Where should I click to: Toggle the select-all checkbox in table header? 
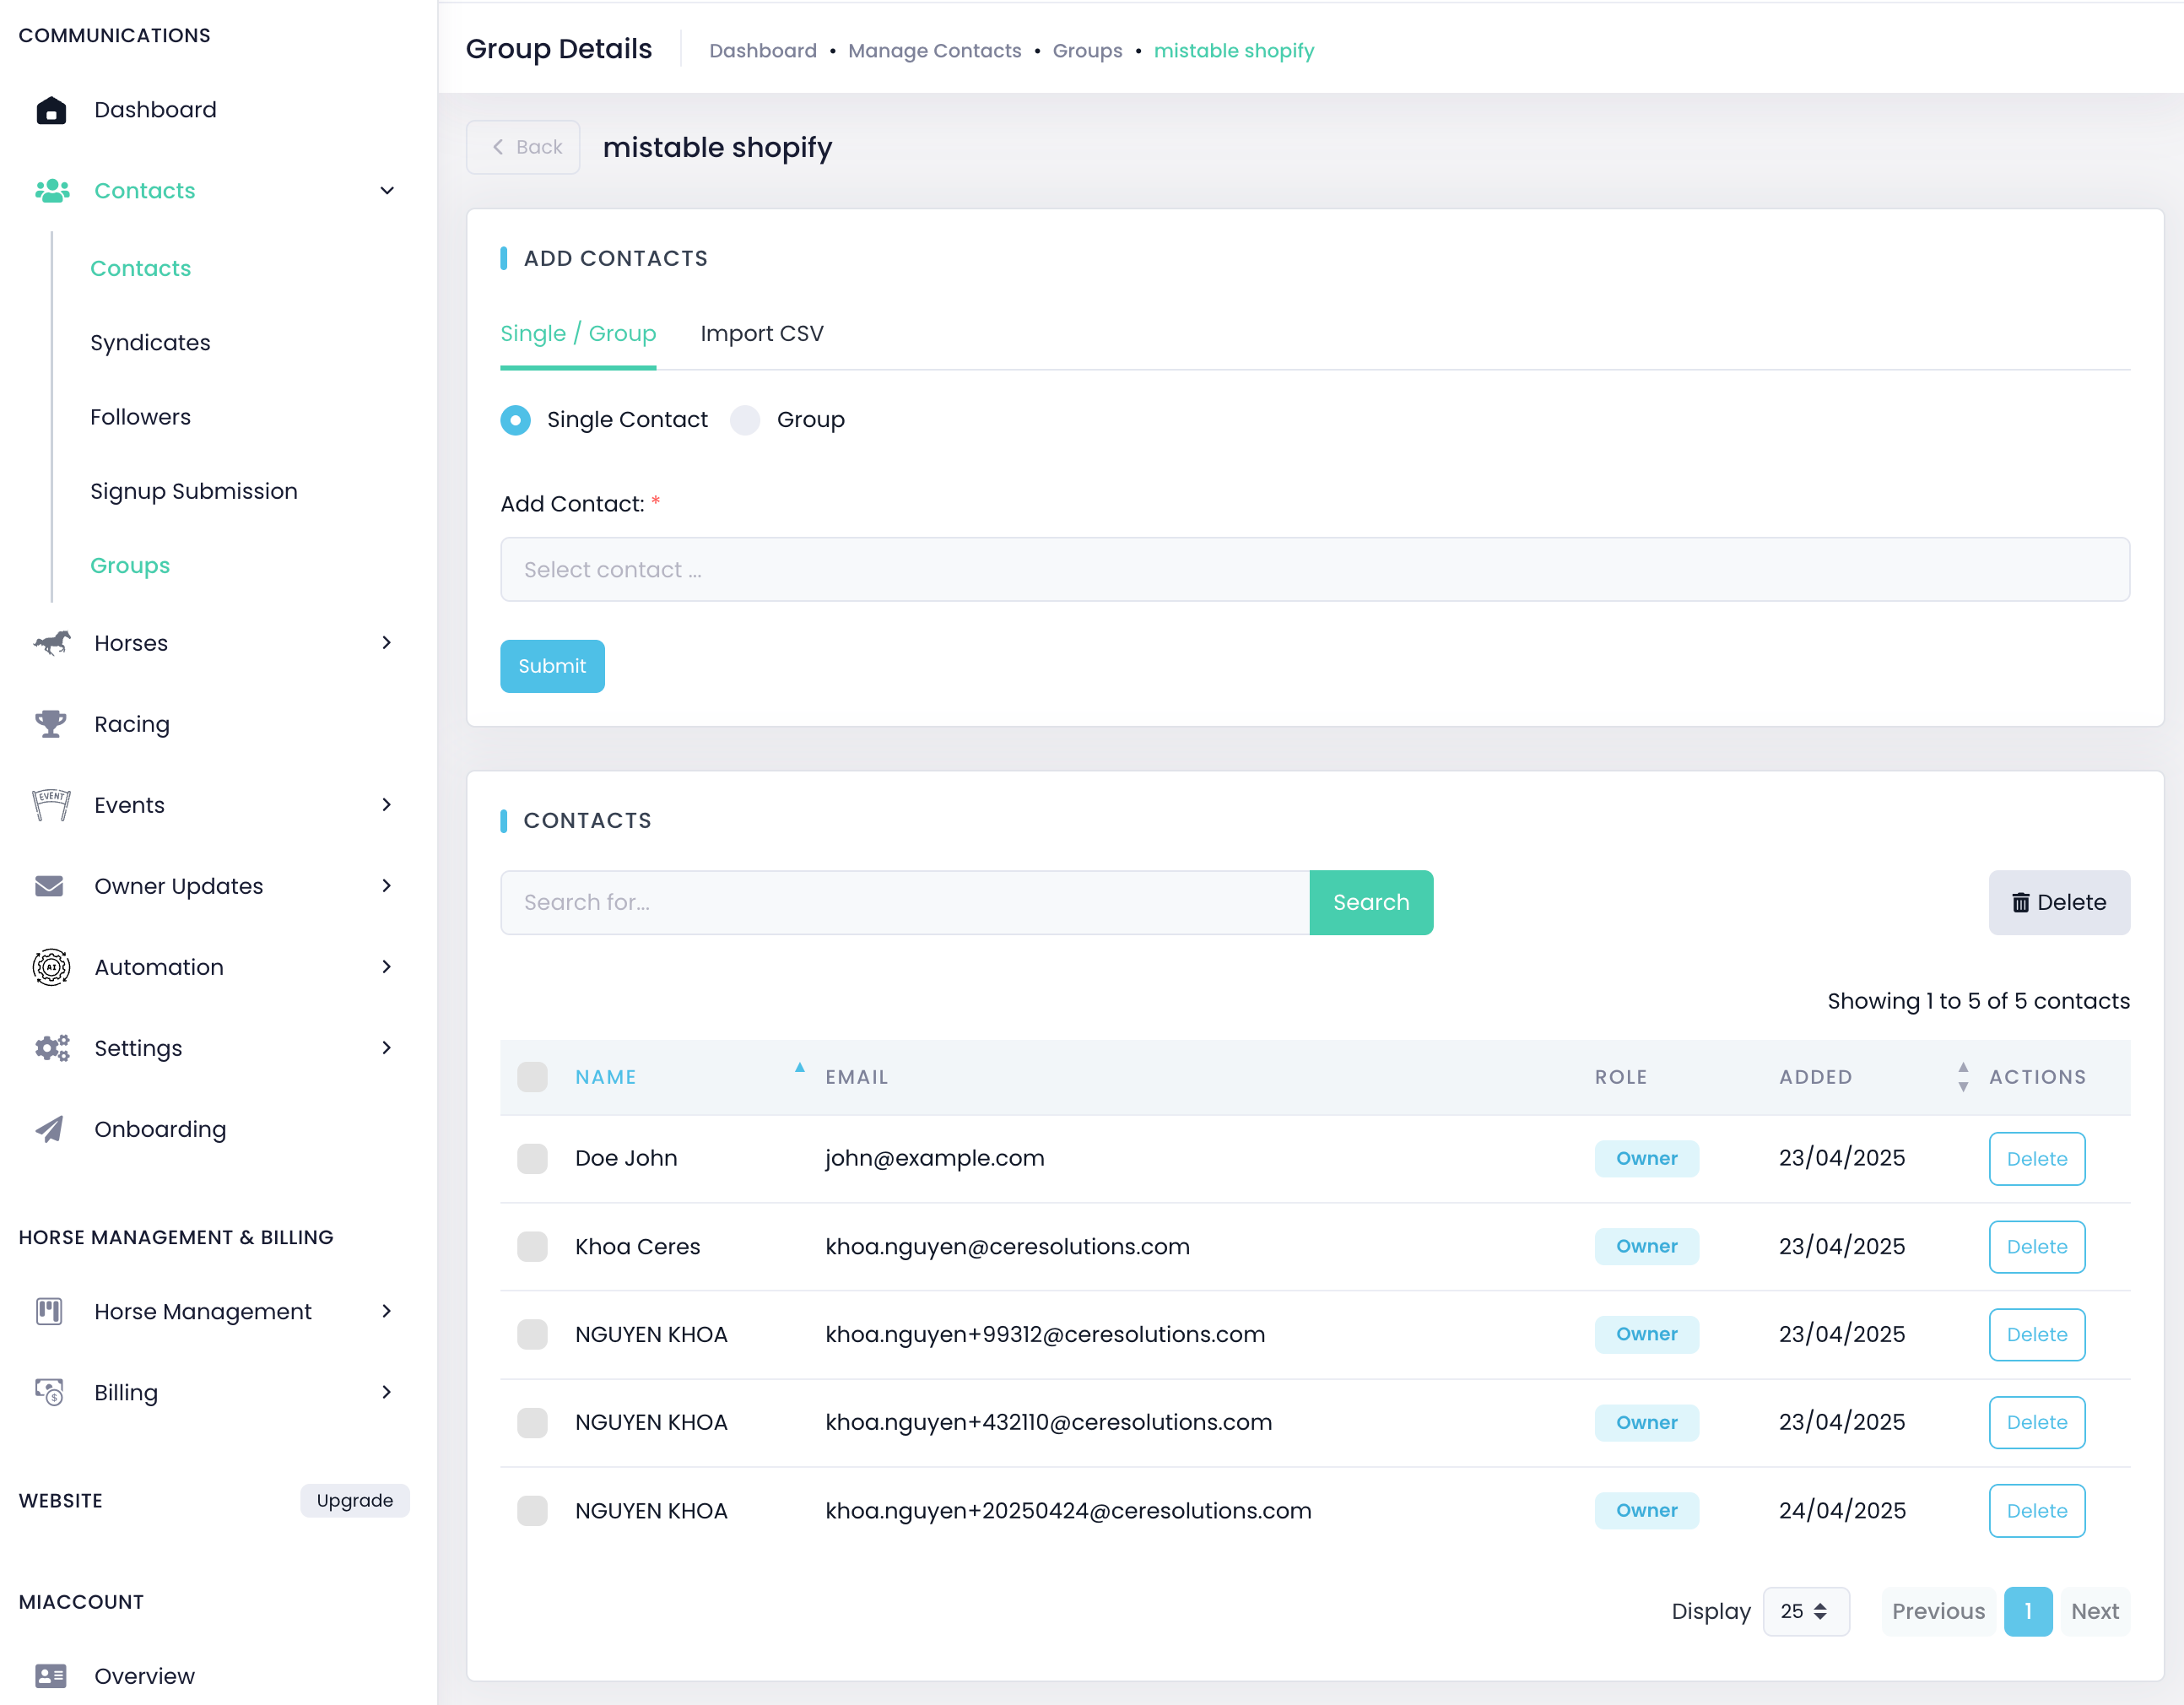[532, 1077]
